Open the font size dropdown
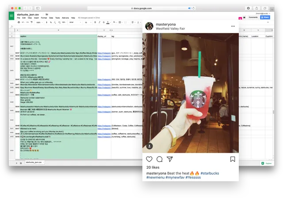This screenshot has width=283, height=198. [88, 22]
